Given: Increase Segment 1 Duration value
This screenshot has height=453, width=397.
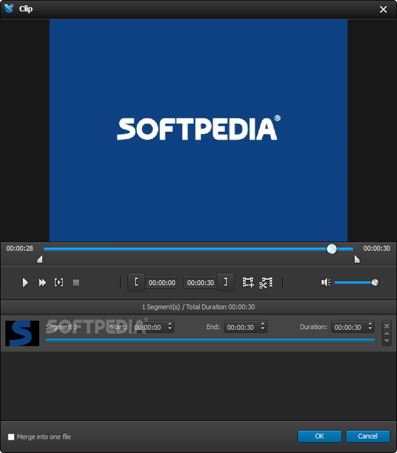Looking at the screenshot, I should pyautogui.click(x=370, y=324).
